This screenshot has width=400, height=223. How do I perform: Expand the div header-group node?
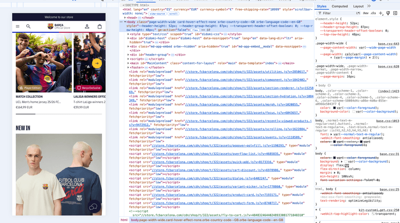pos(128,55)
